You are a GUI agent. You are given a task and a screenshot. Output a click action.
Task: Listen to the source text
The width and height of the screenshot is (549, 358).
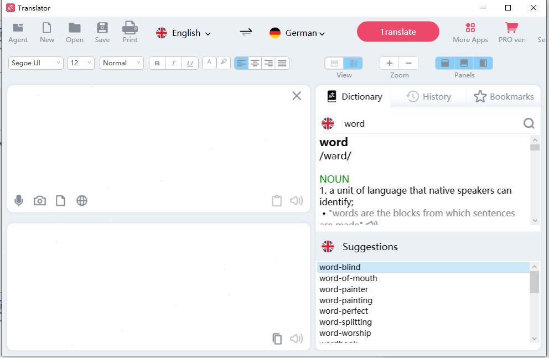coord(296,200)
